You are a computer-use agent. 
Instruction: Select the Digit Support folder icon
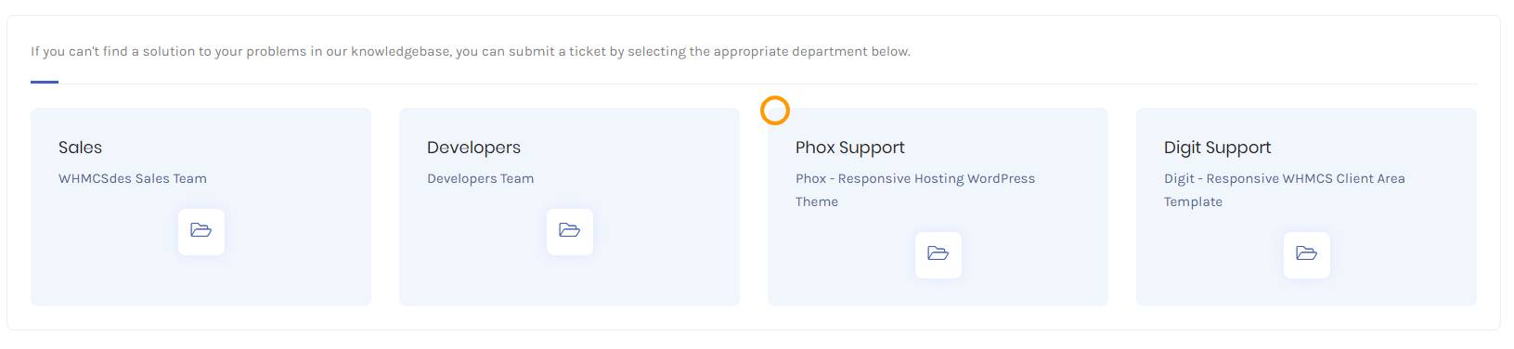[x=1307, y=254]
